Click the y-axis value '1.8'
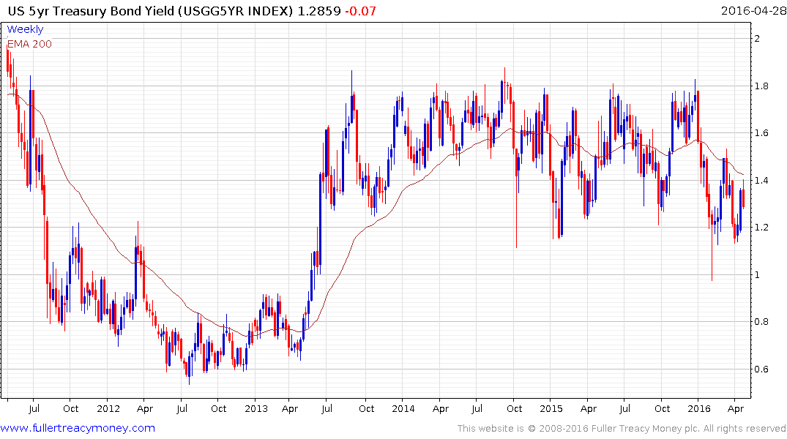Screen dimensions: 787x439 [x=761, y=86]
